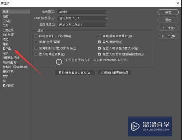Click the info icon beside the workspace notice
The width and height of the screenshot is (182, 140).
pos(59,62)
